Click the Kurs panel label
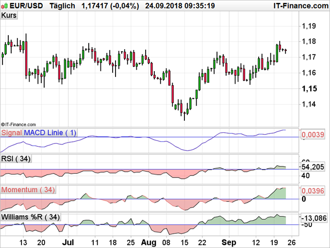 pos(9,15)
